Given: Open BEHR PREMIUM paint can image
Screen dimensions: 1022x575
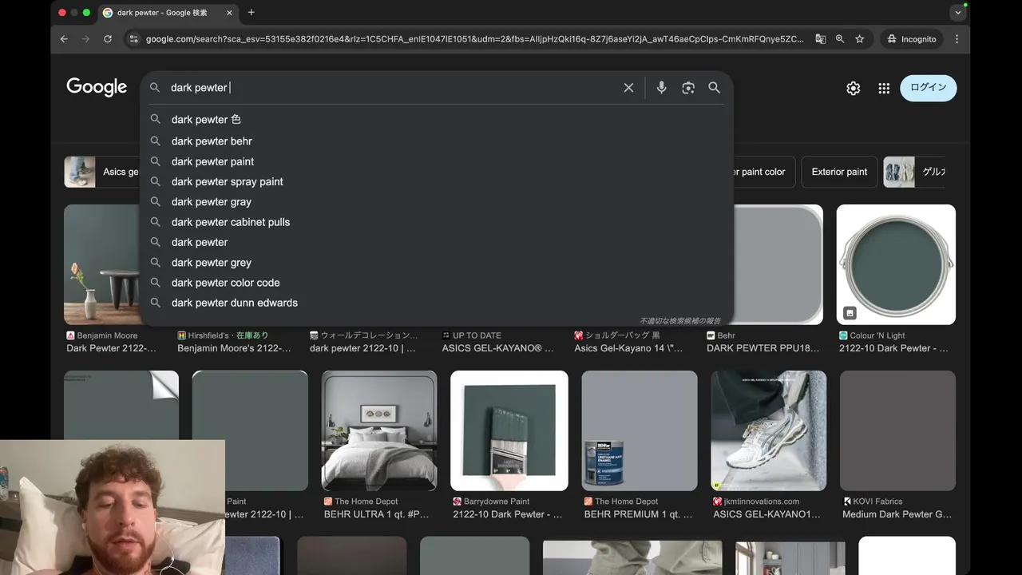Looking at the screenshot, I should pyautogui.click(x=640, y=430).
